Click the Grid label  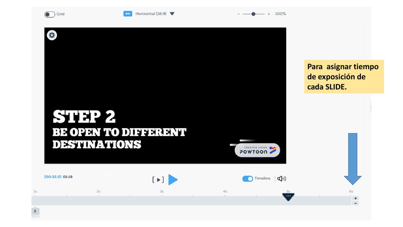point(60,14)
